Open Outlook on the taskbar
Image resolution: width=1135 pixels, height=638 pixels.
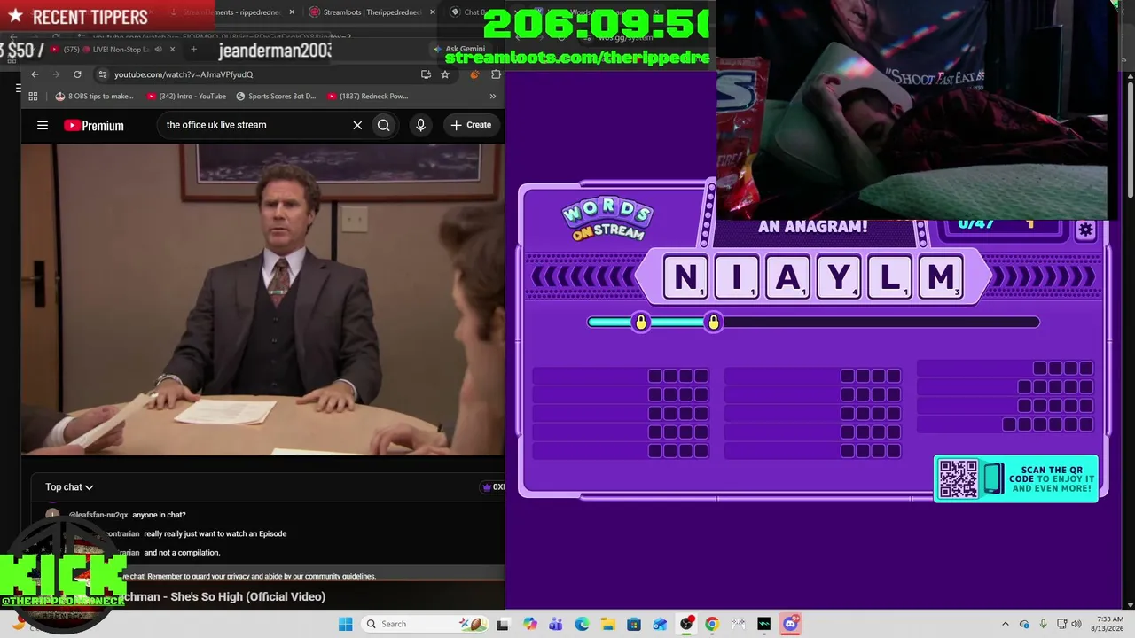pyautogui.click(x=660, y=624)
